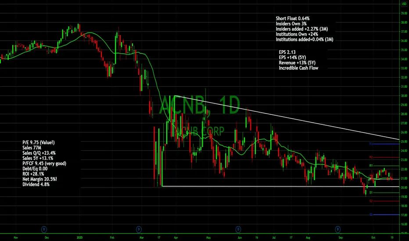This screenshot has height=241, width=409.
Task: Select the S2 pivot level label
Action: 371,201
